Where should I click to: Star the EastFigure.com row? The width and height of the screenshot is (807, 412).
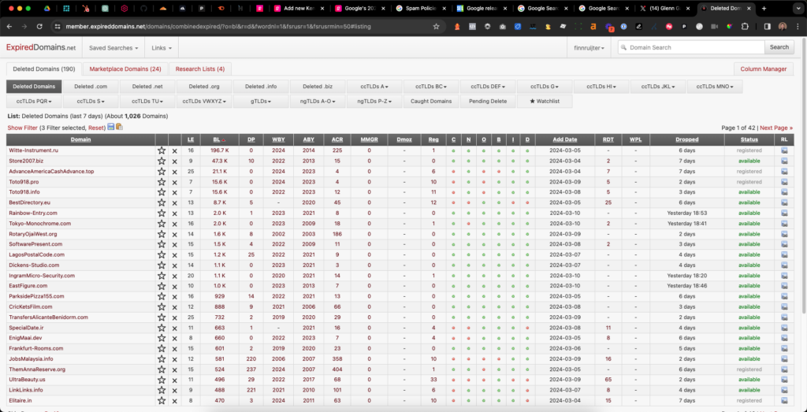pos(162,285)
